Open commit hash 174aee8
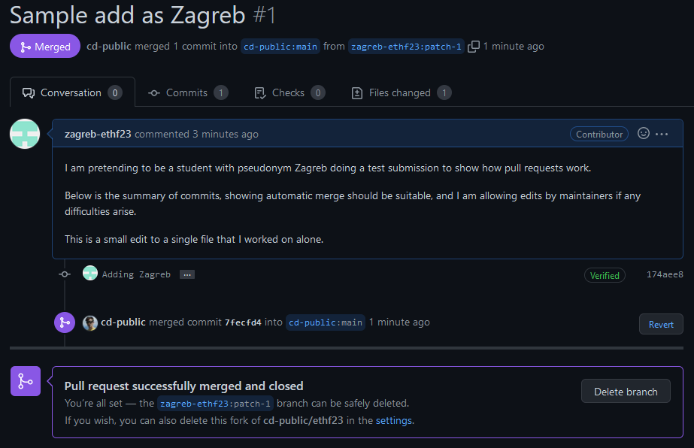Viewport: 694px width, 448px height. coord(665,275)
